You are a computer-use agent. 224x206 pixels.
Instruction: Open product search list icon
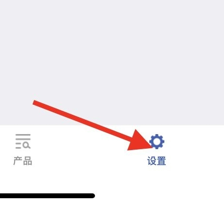23,141
